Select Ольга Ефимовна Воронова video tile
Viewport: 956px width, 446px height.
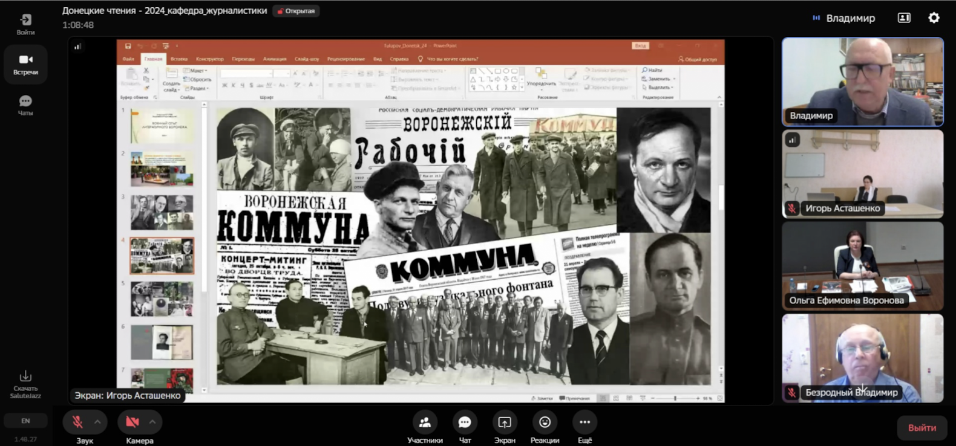click(x=862, y=266)
